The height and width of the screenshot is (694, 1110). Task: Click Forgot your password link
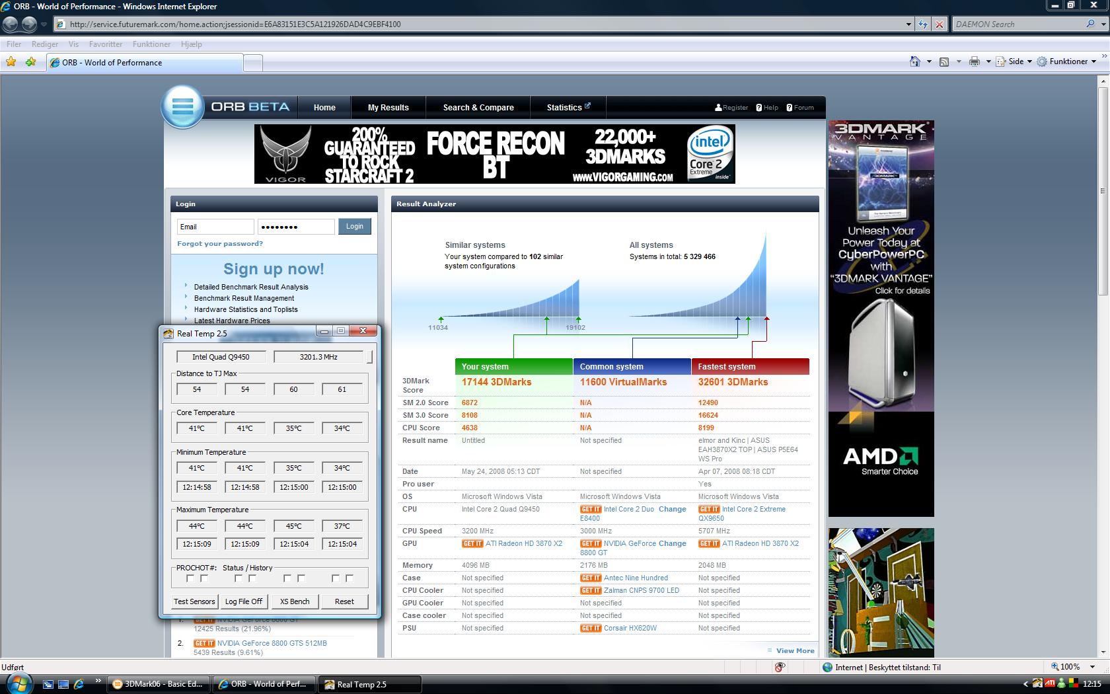point(220,243)
